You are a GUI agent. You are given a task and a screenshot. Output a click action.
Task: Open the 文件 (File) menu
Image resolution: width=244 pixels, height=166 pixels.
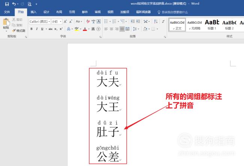click(7, 12)
